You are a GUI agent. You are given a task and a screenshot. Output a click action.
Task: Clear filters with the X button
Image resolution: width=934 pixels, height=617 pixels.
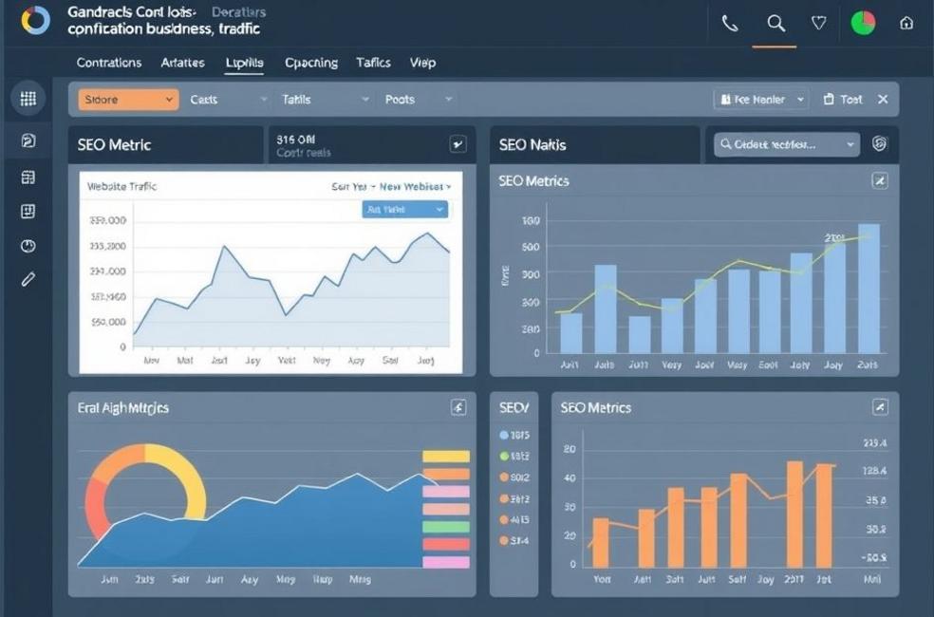[x=882, y=98]
